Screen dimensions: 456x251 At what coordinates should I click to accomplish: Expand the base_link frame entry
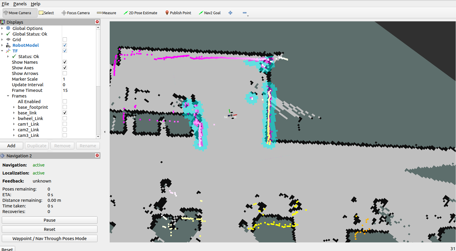point(14,113)
